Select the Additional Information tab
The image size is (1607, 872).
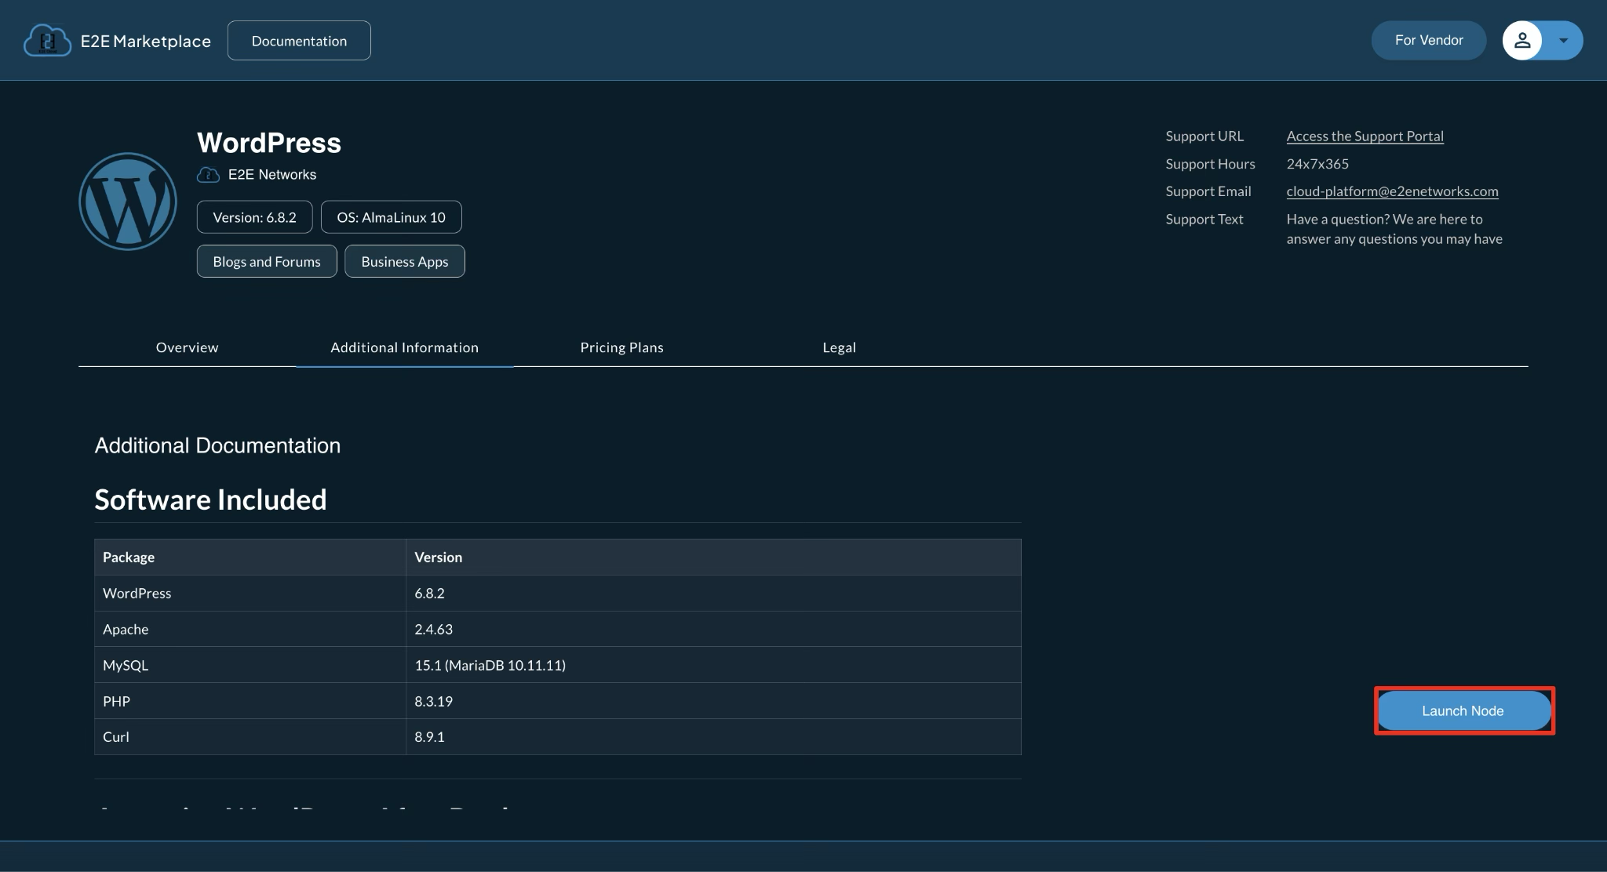403,347
